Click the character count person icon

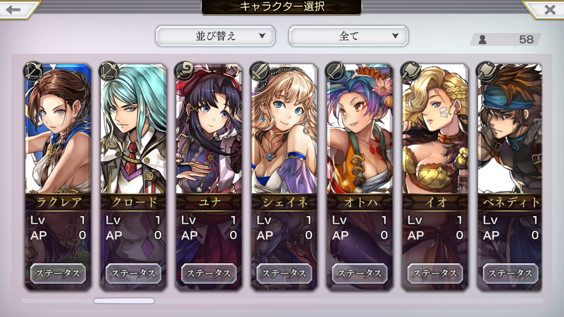coord(483,40)
